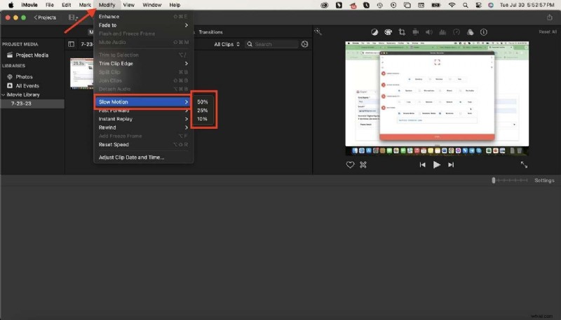
Task: Open the Wi-Fi status menu
Action: tap(452, 5)
